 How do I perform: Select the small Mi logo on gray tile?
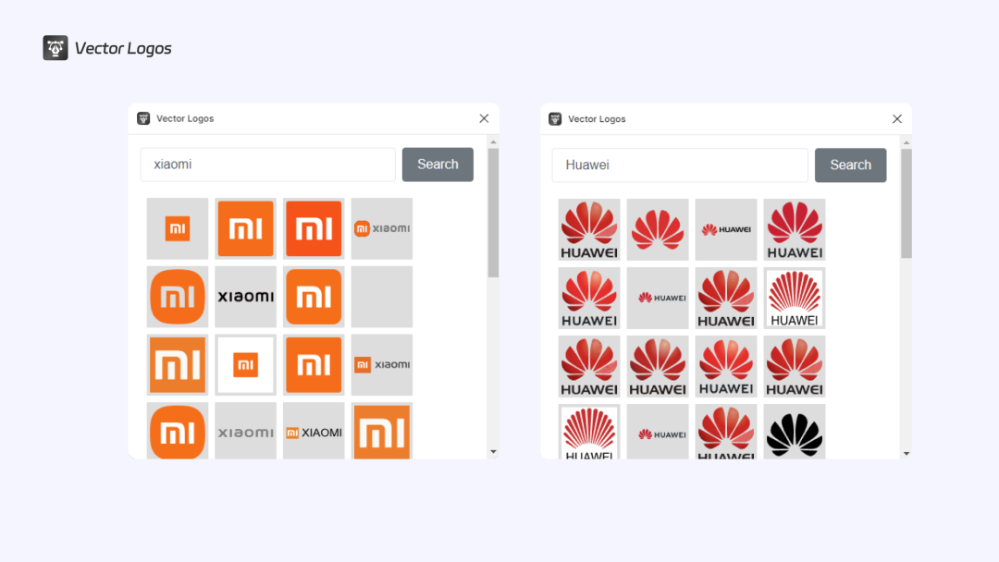point(177,228)
